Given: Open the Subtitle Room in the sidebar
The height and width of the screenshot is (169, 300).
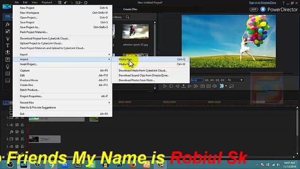Looking at the screenshot, I should pyautogui.click(x=7, y=80).
